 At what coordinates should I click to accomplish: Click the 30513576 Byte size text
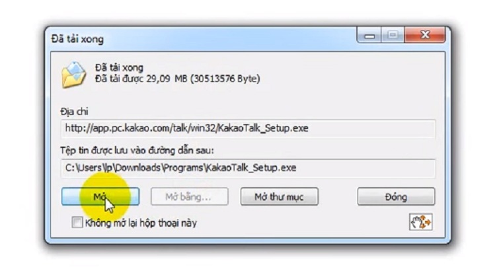coord(225,79)
